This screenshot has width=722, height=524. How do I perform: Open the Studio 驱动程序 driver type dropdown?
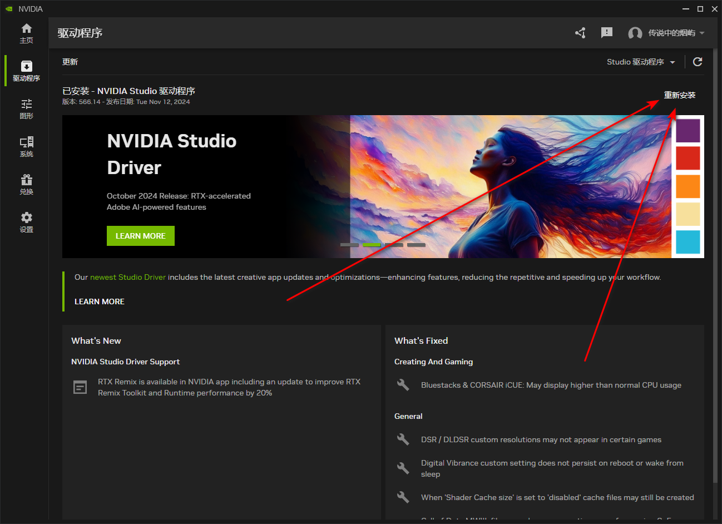pyautogui.click(x=641, y=62)
